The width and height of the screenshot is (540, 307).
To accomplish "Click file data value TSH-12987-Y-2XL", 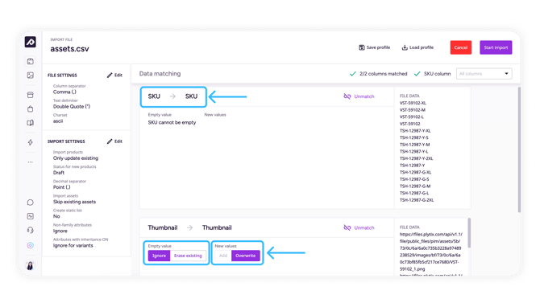I will (416, 158).
